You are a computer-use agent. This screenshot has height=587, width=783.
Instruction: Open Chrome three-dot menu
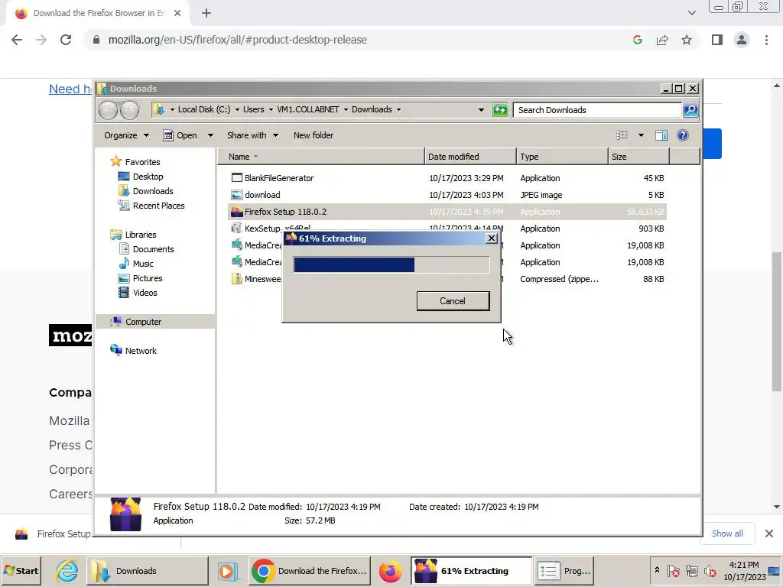[766, 40]
